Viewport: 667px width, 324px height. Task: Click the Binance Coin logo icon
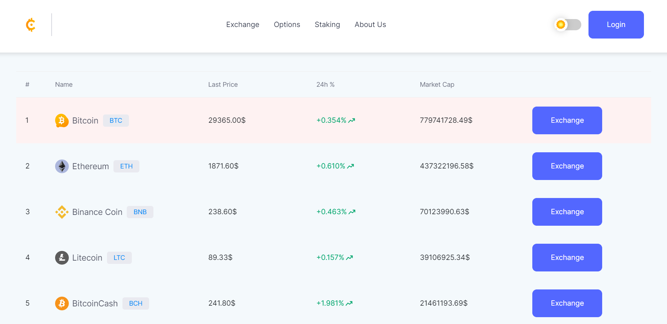click(x=62, y=212)
